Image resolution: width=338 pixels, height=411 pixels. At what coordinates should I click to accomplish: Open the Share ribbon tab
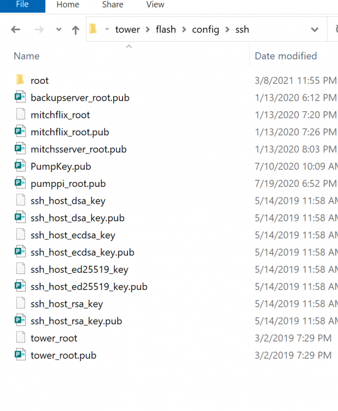pyautogui.click(x=113, y=5)
